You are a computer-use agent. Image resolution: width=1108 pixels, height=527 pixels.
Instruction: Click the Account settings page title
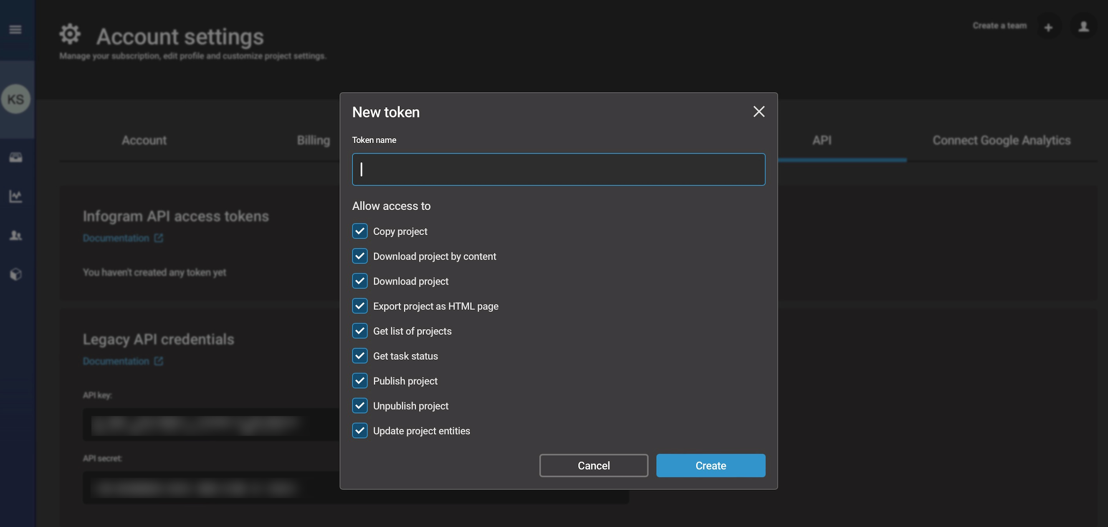pyautogui.click(x=180, y=37)
